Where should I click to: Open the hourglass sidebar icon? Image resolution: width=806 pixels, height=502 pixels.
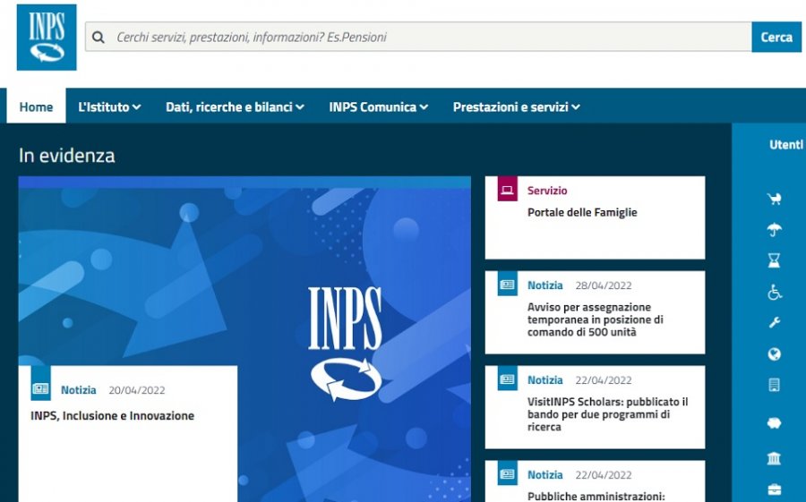click(774, 260)
